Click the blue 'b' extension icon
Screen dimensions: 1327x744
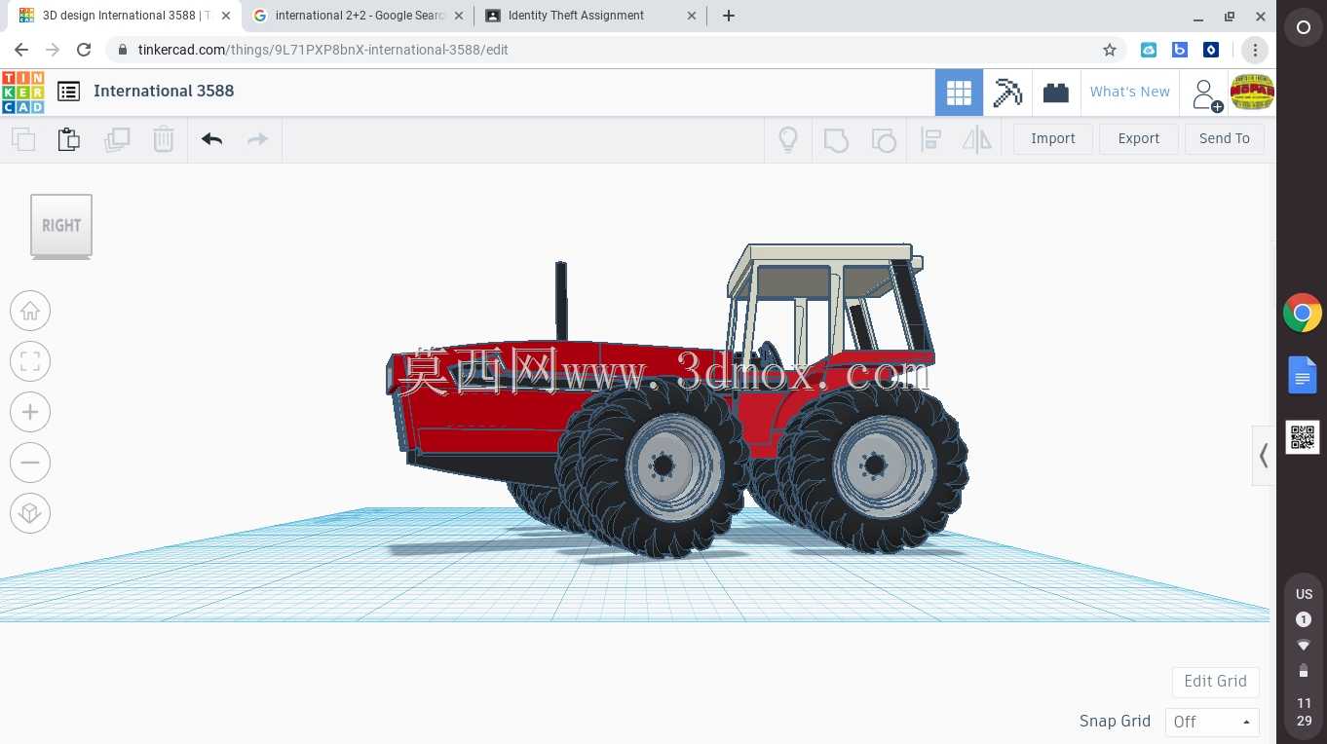point(1180,50)
